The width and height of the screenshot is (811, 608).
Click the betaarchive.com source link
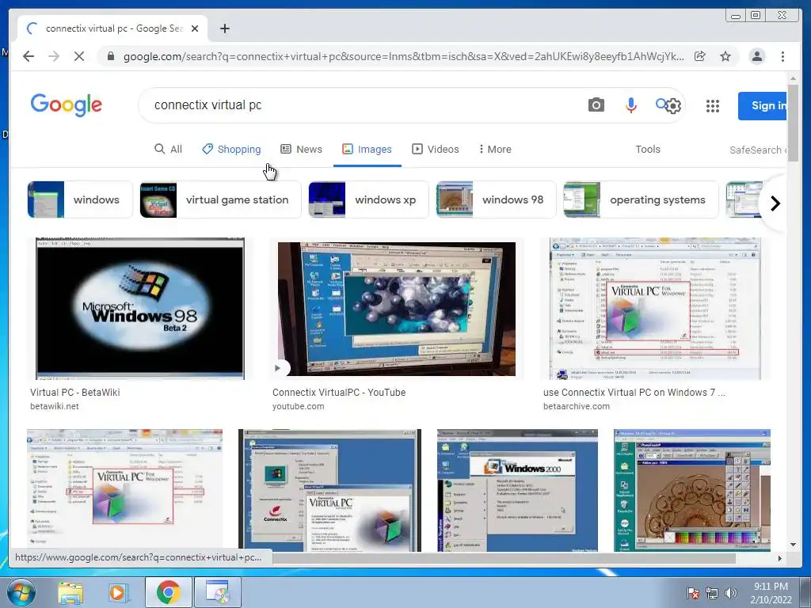coord(577,406)
